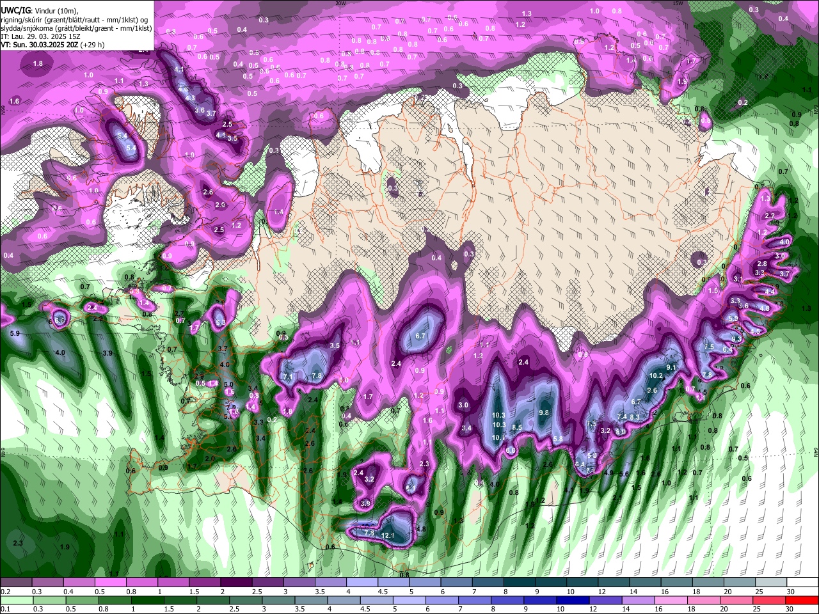819x614 pixels.
Task: Pick the light pink swatch labeled 16 in lower legend
Action: click(x=671, y=601)
